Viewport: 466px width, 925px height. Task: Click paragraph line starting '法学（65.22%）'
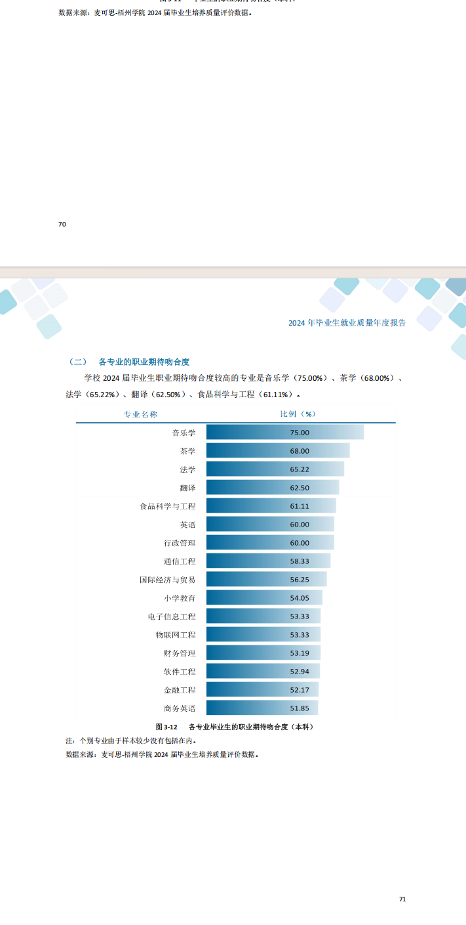(184, 395)
